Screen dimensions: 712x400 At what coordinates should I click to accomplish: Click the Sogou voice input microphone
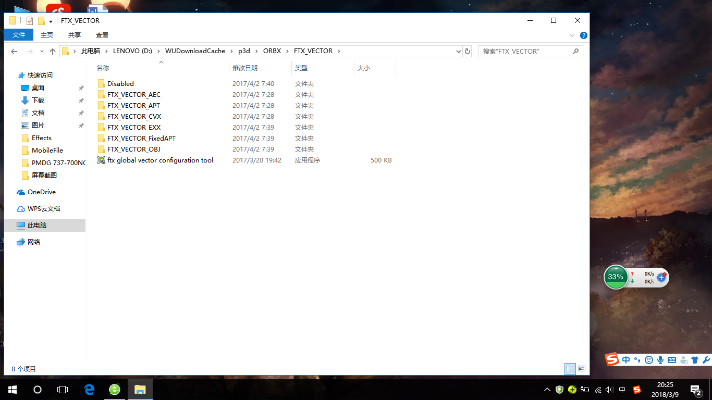pos(660,359)
